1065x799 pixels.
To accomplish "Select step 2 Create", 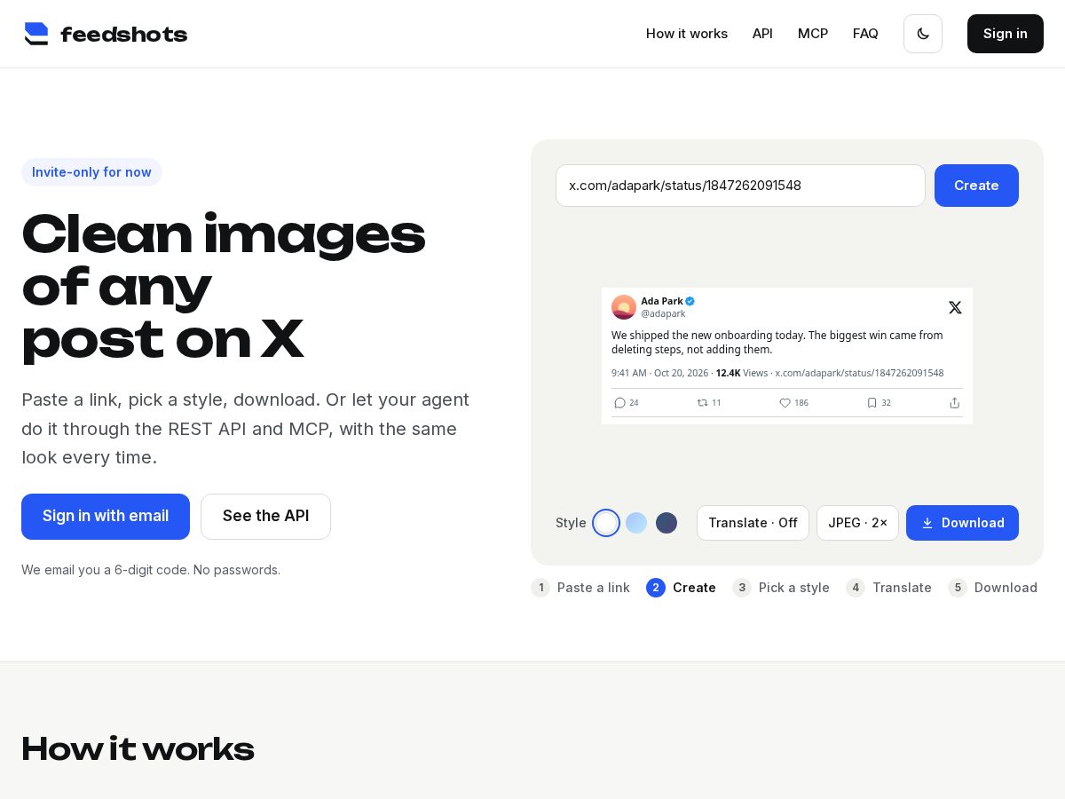I will pyautogui.click(x=681, y=588).
